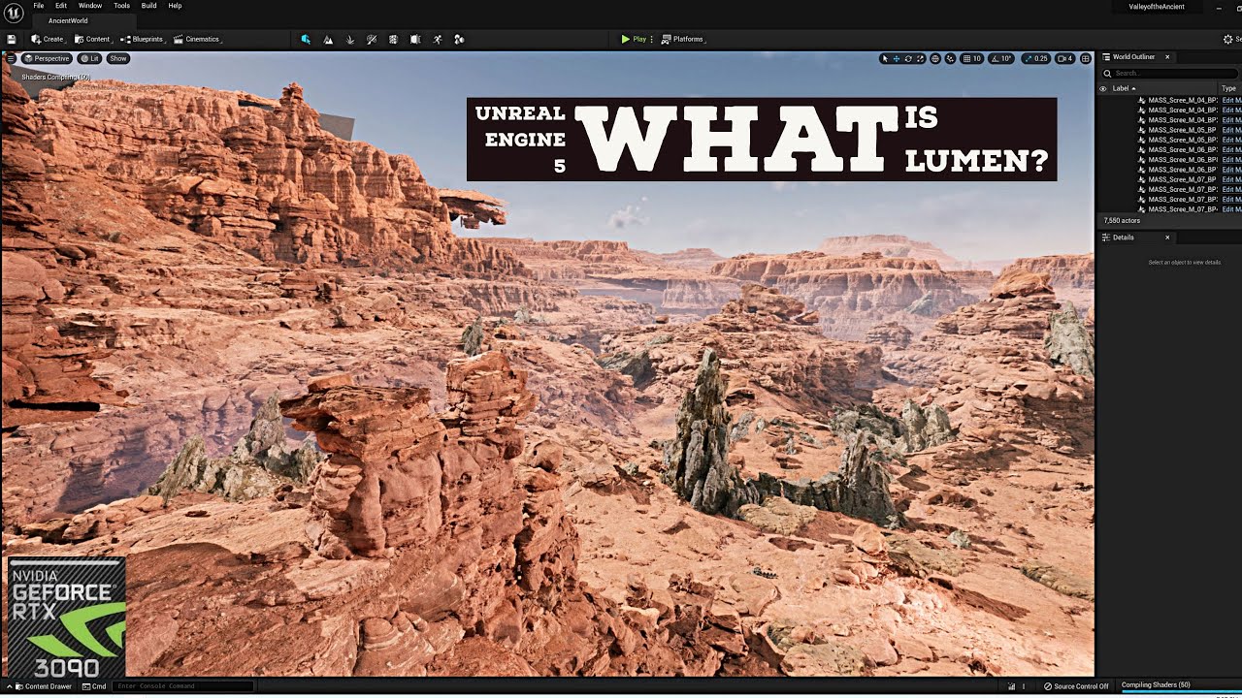The width and height of the screenshot is (1242, 698).
Task: Open the Blueprints dropdown
Action: click(x=143, y=39)
